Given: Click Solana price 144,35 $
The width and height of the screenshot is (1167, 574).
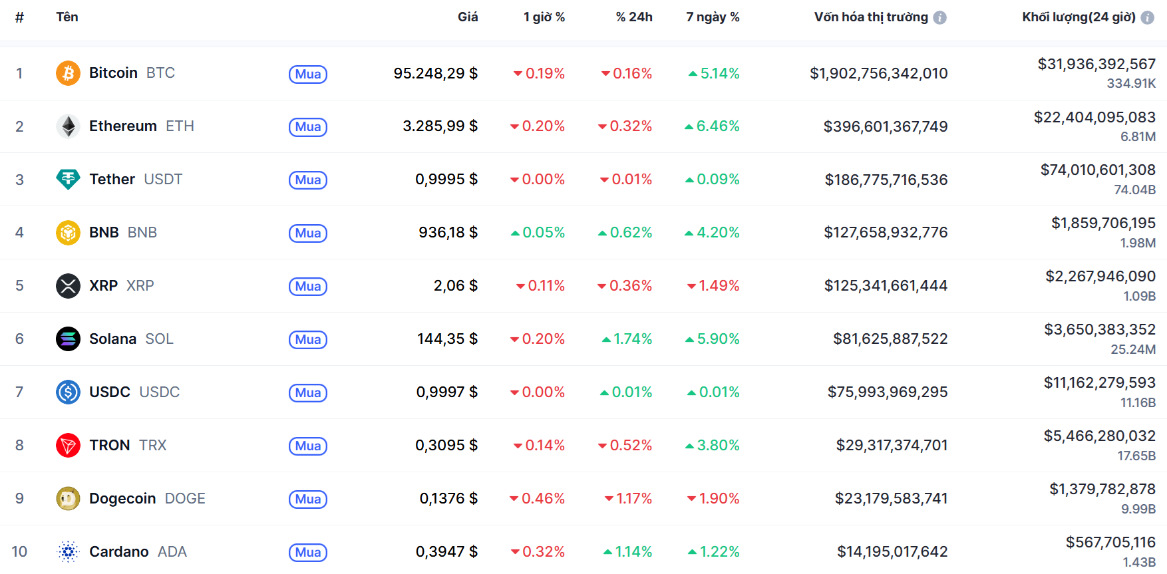Looking at the screenshot, I should click(x=447, y=339).
